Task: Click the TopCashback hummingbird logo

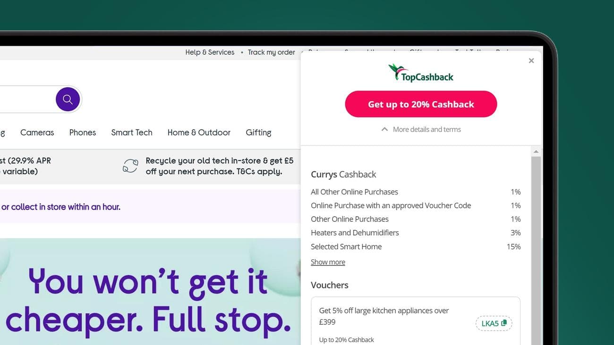Action: 421,73
